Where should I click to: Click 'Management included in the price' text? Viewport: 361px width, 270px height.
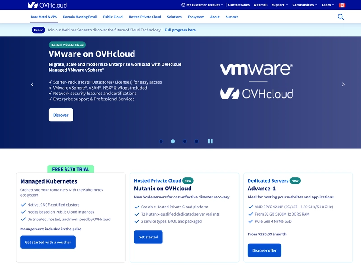point(51,229)
